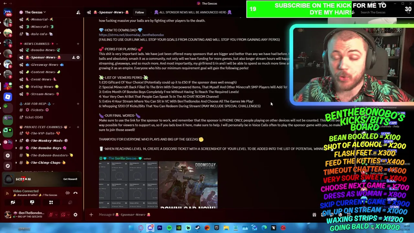Open Discover servers compass icon

coord(8,166)
